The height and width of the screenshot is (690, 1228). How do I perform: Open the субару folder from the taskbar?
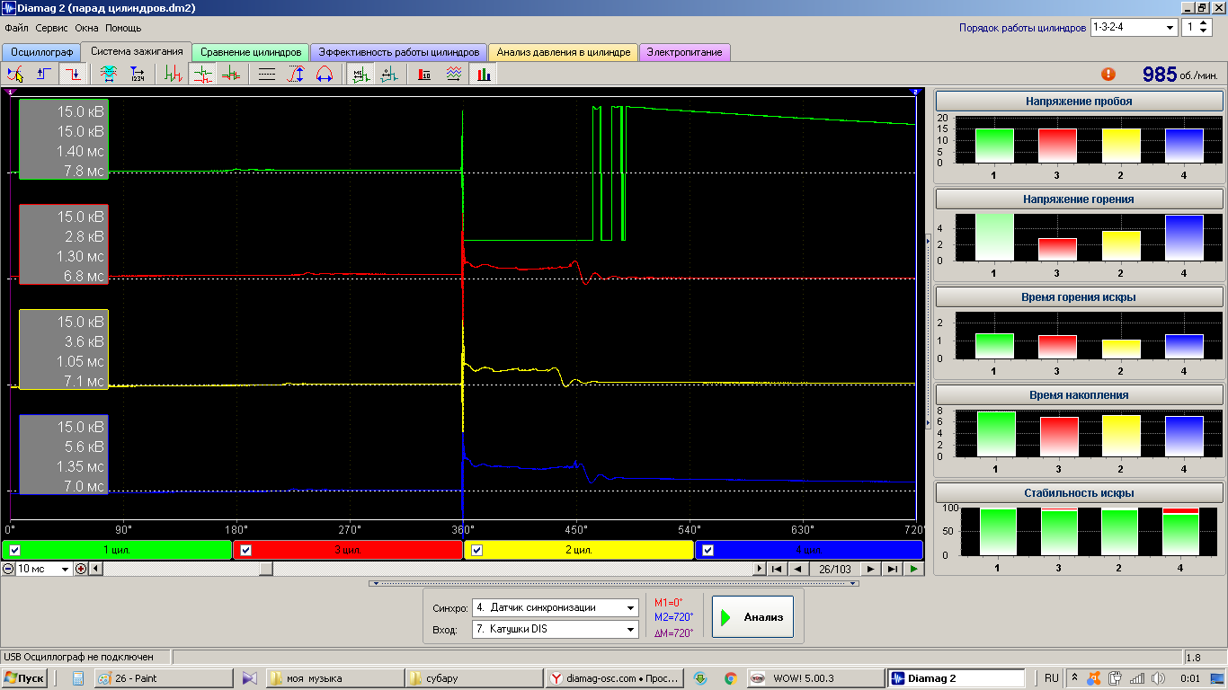474,678
